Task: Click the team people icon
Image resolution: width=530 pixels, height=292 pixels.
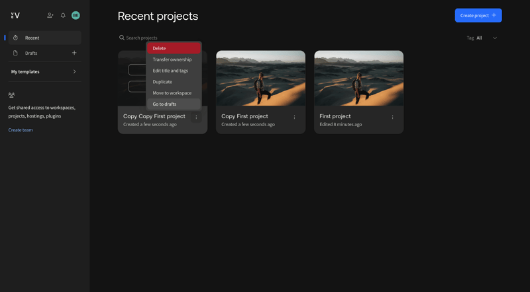Action: coord(11,95)
